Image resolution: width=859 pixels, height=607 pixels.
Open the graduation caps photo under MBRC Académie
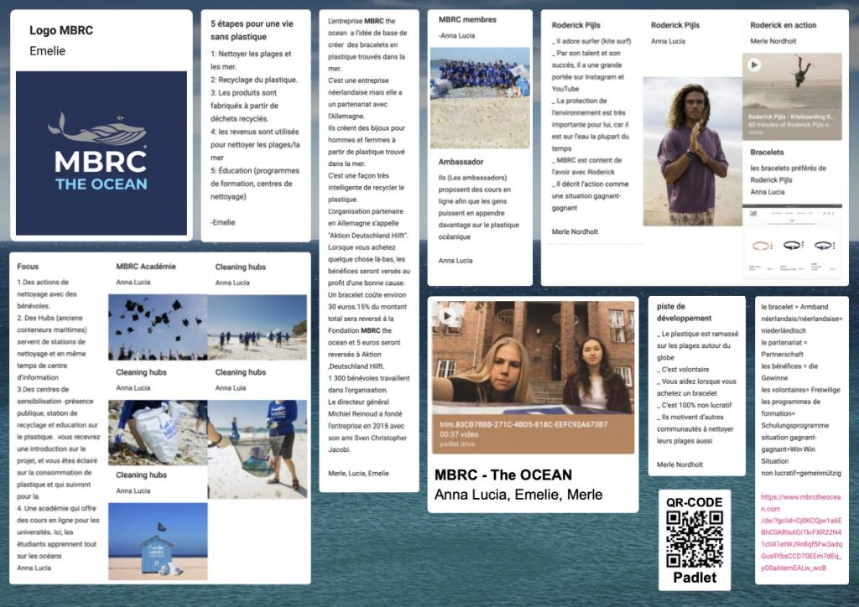pos(158,327)
